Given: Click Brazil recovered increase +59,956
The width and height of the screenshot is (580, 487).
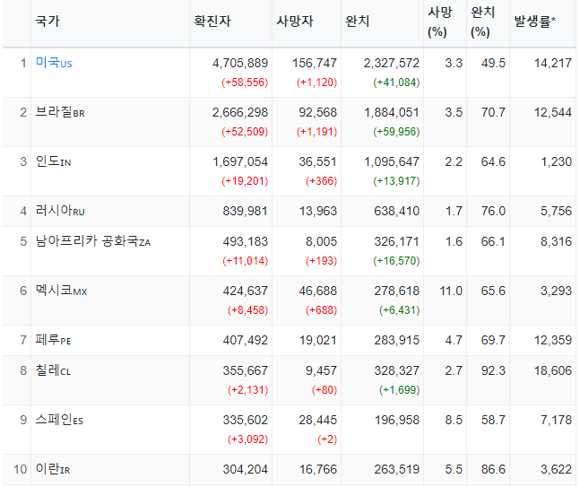Looking at the screenshot, I should click(396, 131).
